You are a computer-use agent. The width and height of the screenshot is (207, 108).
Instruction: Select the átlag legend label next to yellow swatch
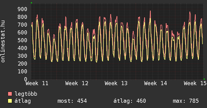click(x=23, y=101)
